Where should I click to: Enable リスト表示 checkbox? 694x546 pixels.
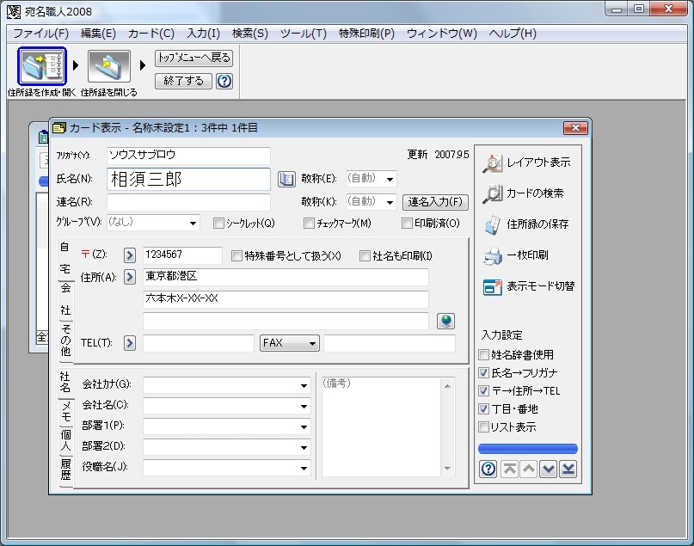pos(484,427)
